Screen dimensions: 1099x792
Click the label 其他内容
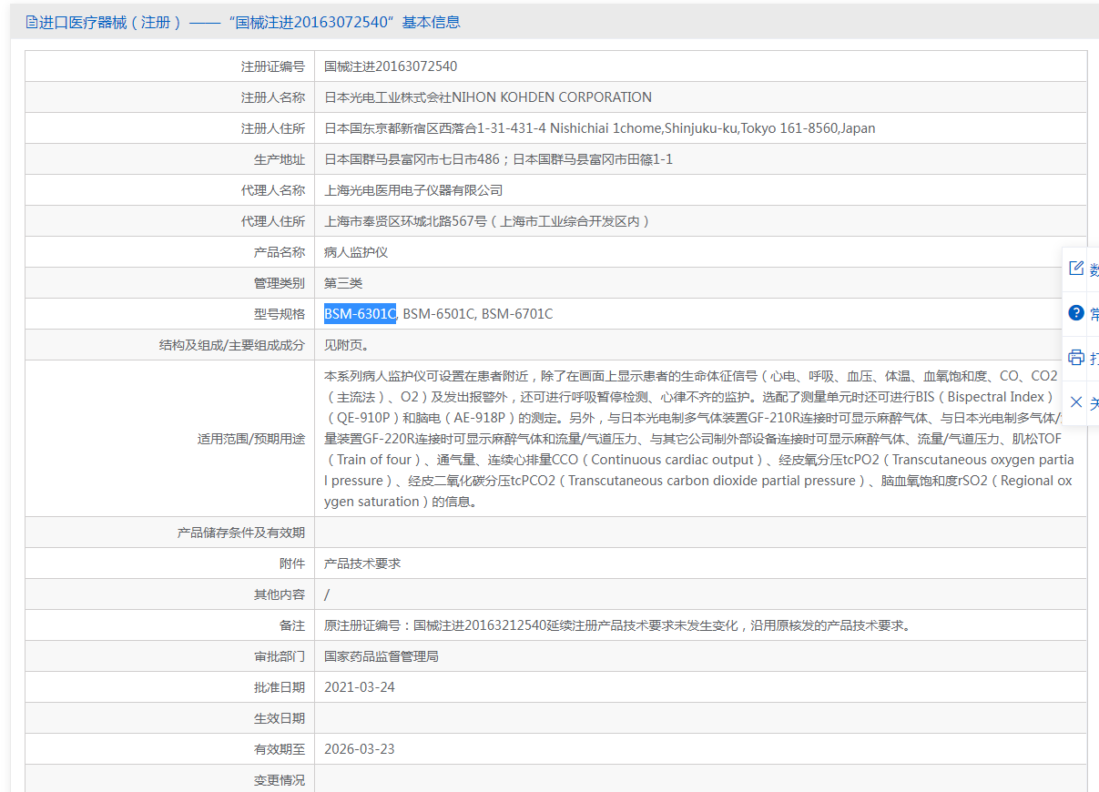(x=280, y=594)
